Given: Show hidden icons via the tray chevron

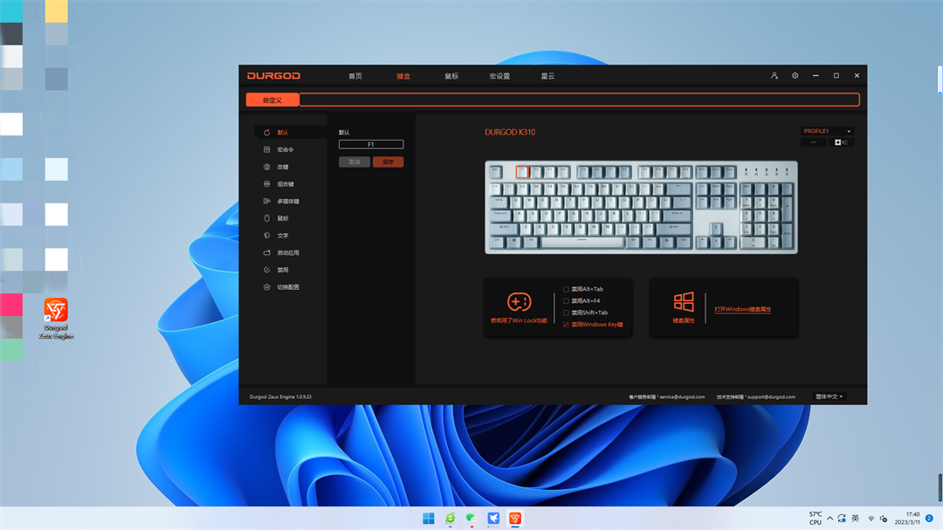Looking at the screenshot, I should click(830, 519).
